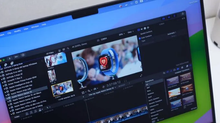
Task: Select the Dissolves transitions category
Action: pyautogui.click(x=150, y=93)
